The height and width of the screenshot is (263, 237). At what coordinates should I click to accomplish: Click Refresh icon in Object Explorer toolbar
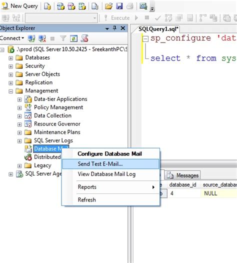point(73,38)
